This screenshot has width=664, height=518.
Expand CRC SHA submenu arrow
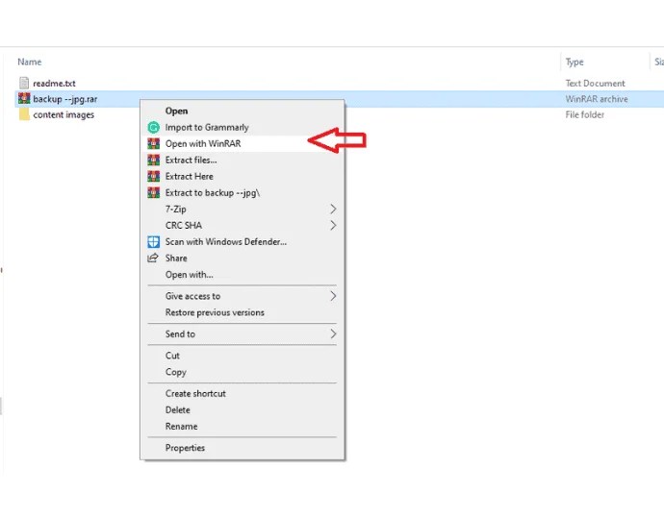[x=333, y=226]
